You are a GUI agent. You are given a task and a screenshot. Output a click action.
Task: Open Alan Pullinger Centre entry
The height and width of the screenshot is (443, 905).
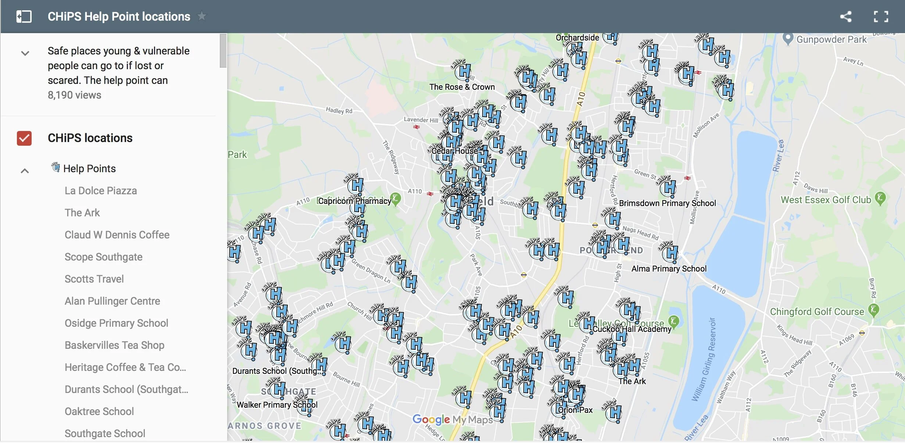[x=112, y=301]
